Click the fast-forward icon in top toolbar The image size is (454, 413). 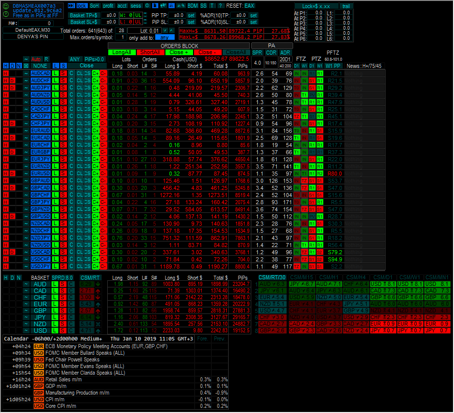(71, 6)
